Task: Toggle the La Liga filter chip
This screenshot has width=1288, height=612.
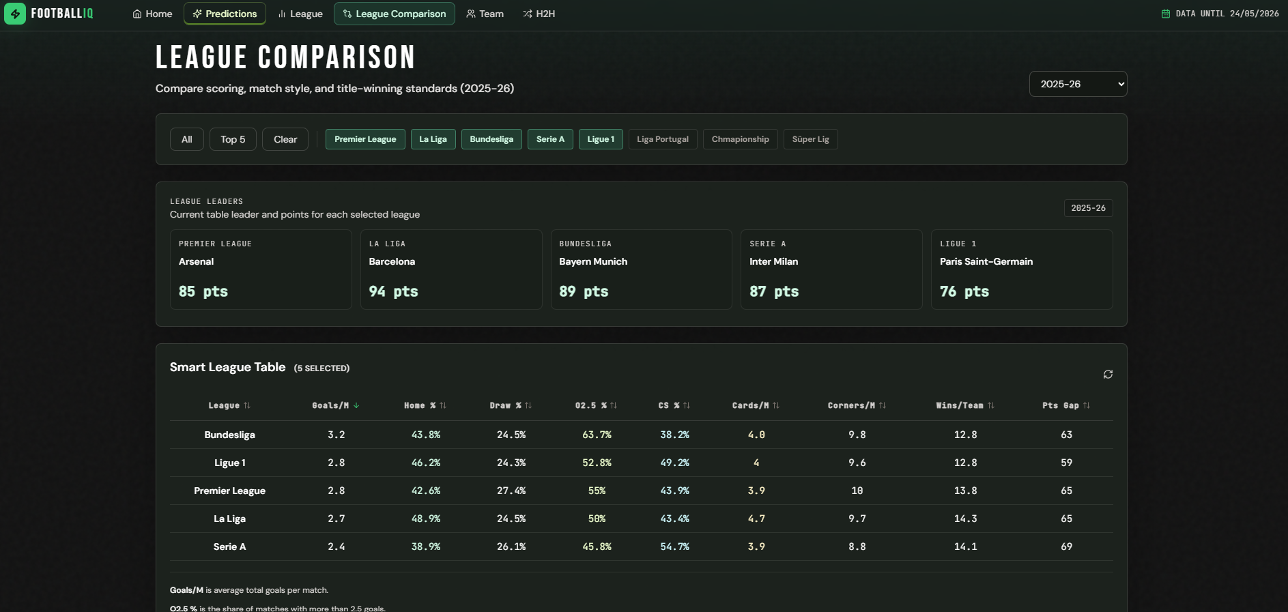Action: tap(433, 139)
